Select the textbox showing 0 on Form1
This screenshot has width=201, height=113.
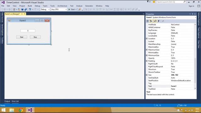tap(28, 31)
